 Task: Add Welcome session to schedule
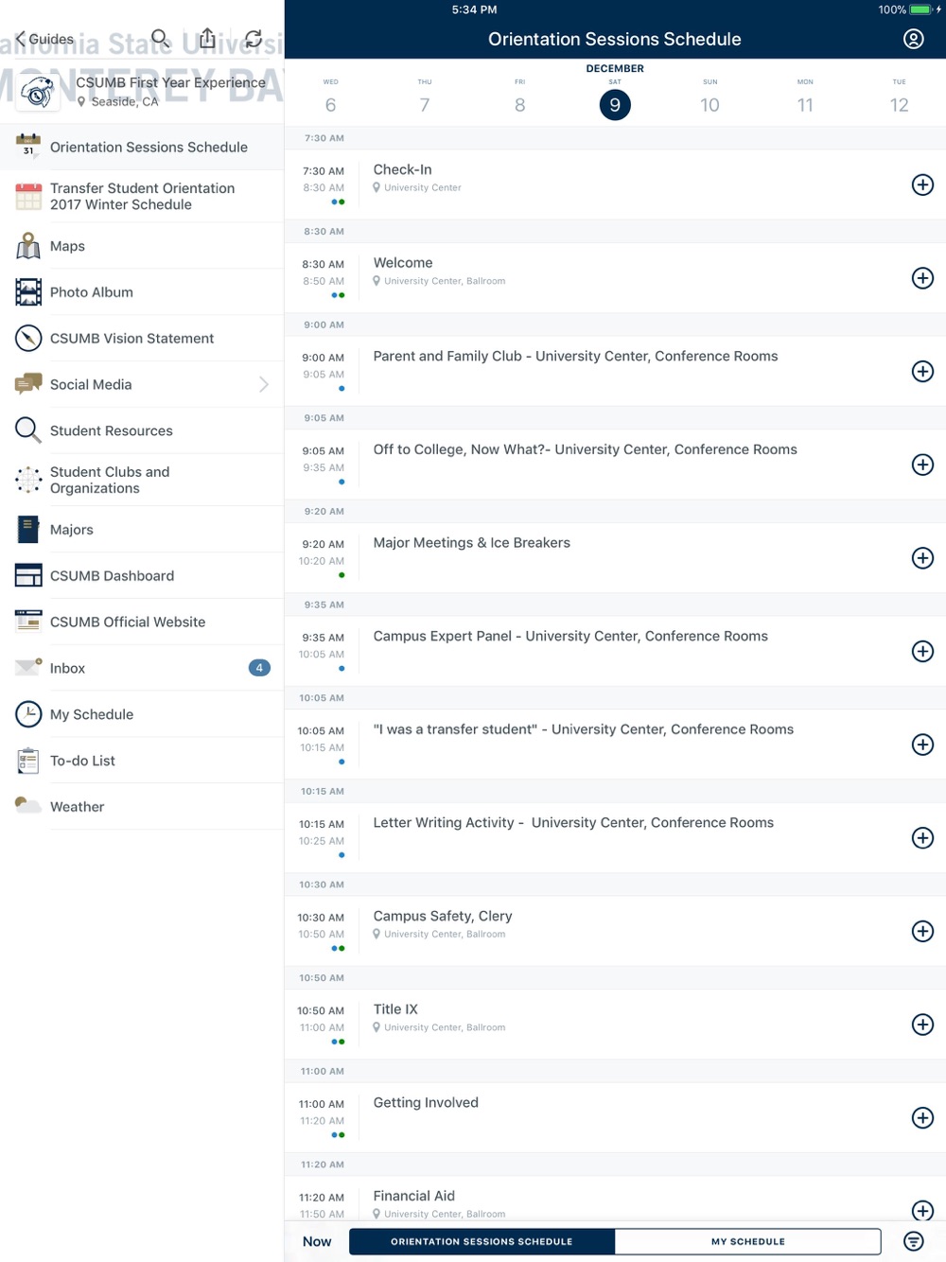coord(922,278)
